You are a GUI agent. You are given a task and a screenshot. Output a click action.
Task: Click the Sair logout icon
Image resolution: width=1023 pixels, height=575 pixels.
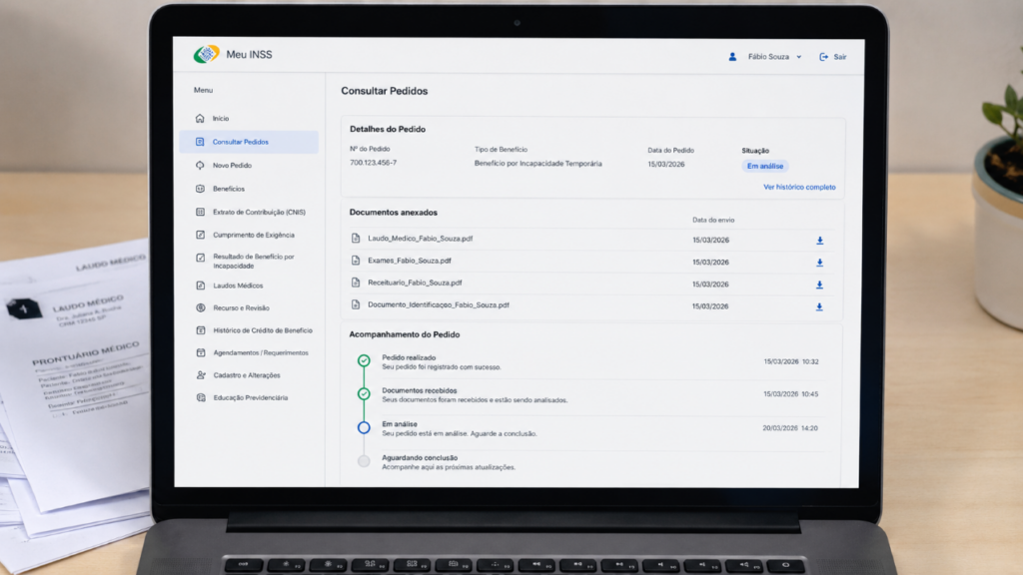[x=823, y=57]
